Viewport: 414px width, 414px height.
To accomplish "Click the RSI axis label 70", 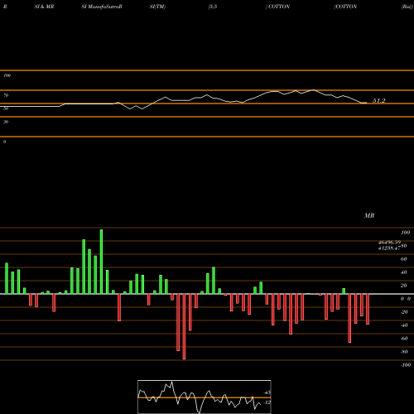I will (x=6, y=95).
